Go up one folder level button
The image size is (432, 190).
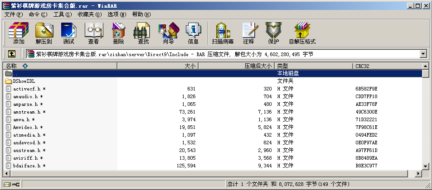[x=12, y=54]
